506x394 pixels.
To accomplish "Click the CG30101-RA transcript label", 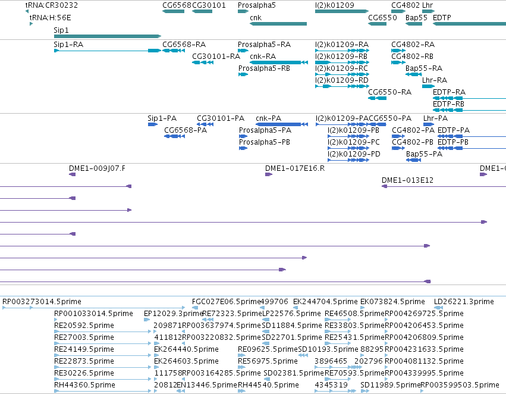I will click(216, 57).
